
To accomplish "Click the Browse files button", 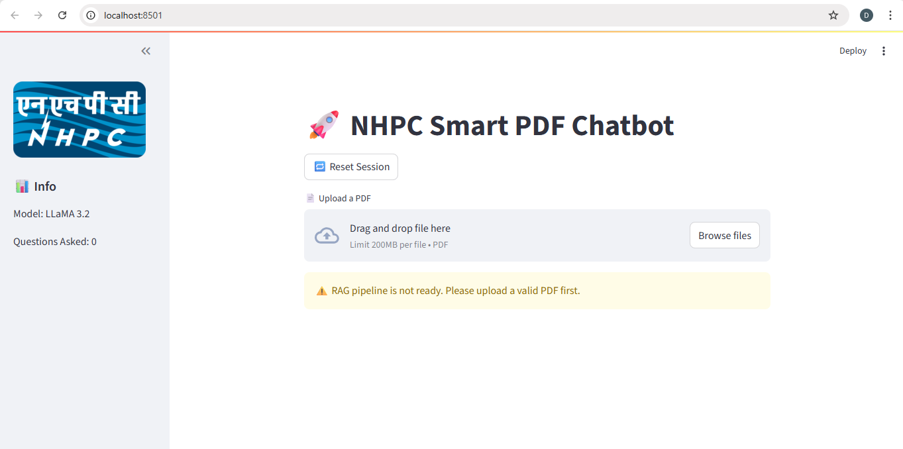I will pyautogui.click(x=725, y=235).
